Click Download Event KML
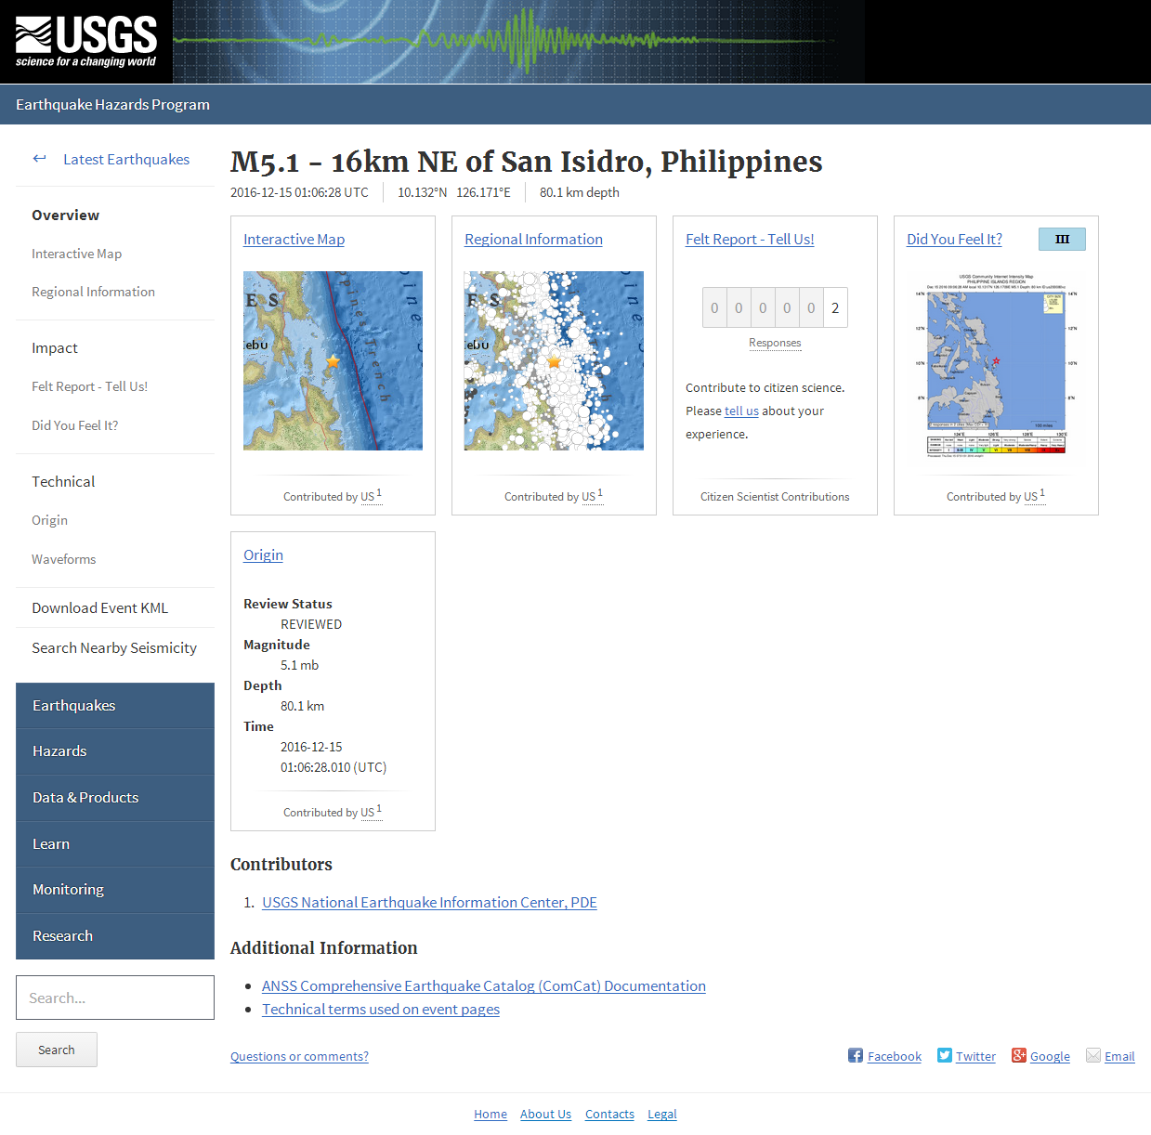The height and width of the screenshot is (1135, 1151). click(x=99, y=607)
